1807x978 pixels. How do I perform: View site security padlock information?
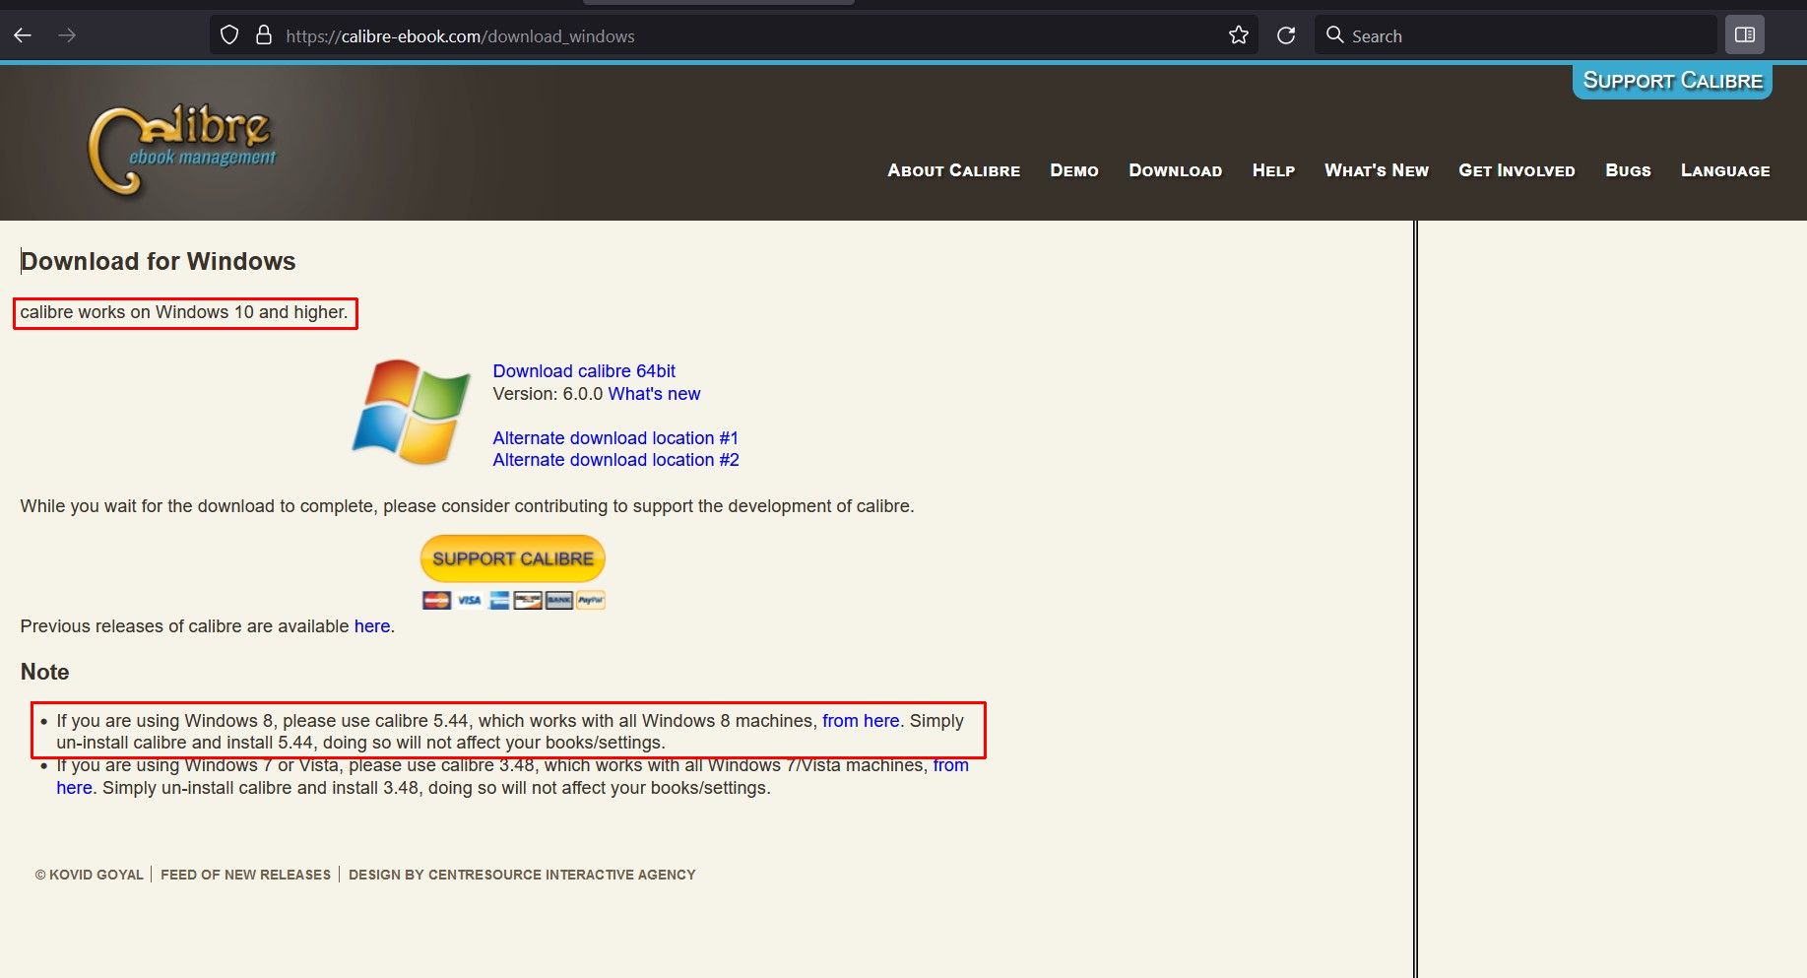pos(263,35)
